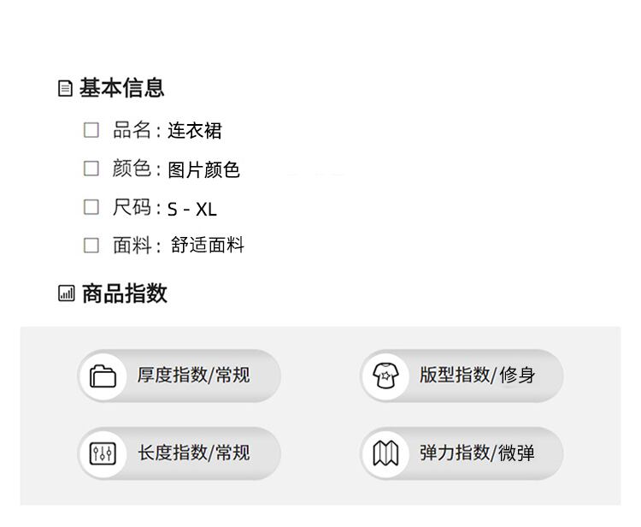The height and width of the screenshot is (527, 641).
Task: Click the folder icon for 厚度指数
Action: click(103, 376)
